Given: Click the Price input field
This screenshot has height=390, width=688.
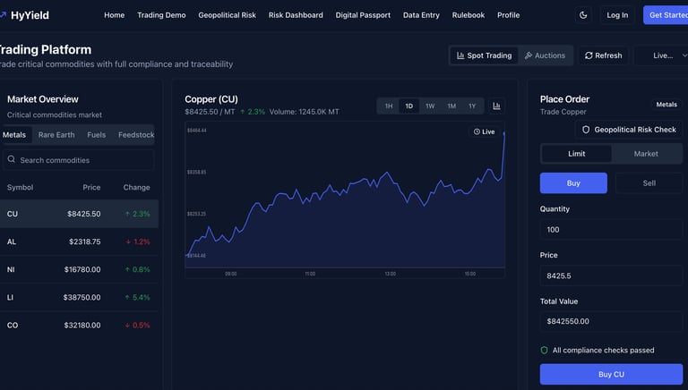Looking at the screenshot, I should tap(611, 276).
